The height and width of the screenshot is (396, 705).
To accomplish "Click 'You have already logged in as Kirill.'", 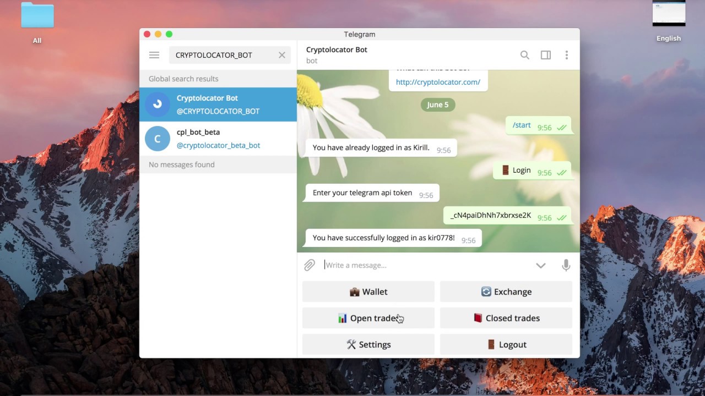I will tap(381, 148).
